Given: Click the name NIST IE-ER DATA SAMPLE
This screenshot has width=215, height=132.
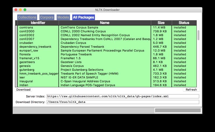Looking at the screenshot, I should pyautogui.click(x=79, y=77).
